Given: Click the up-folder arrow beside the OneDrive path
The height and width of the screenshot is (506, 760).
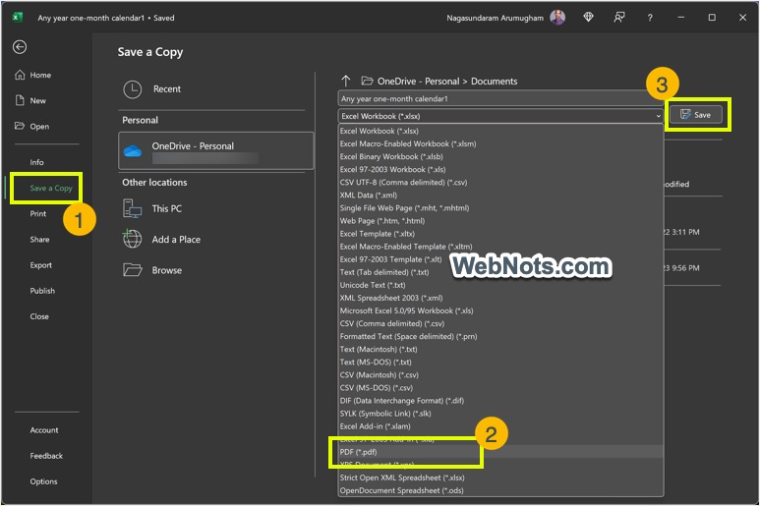Looking at the screenshot, I should [x=346, y=81].
